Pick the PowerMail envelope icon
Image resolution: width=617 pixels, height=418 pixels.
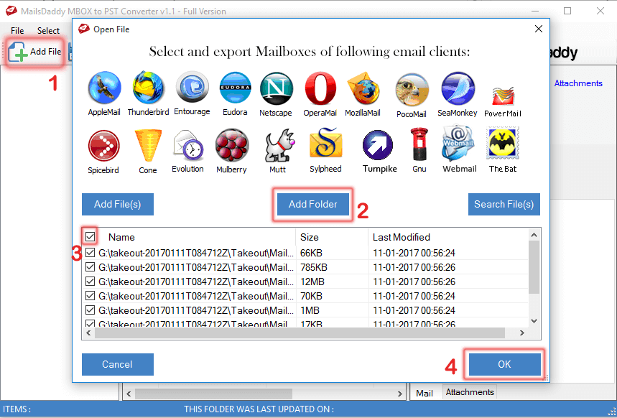[503, 96]
